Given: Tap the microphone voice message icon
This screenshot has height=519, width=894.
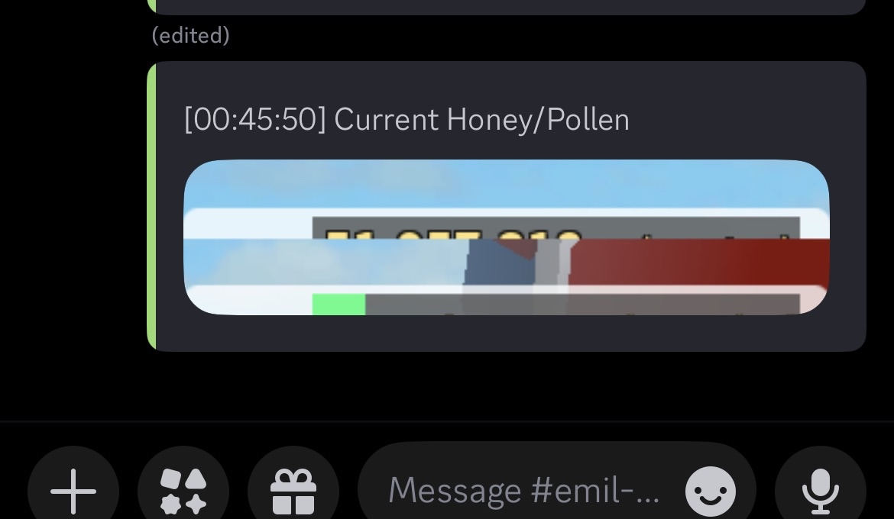Looking at the screenshot, I should (x=821, y=490).
